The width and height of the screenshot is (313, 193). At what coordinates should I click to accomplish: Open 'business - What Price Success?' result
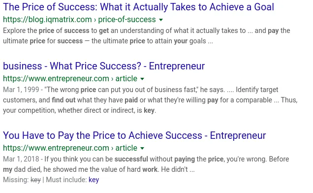104,66
